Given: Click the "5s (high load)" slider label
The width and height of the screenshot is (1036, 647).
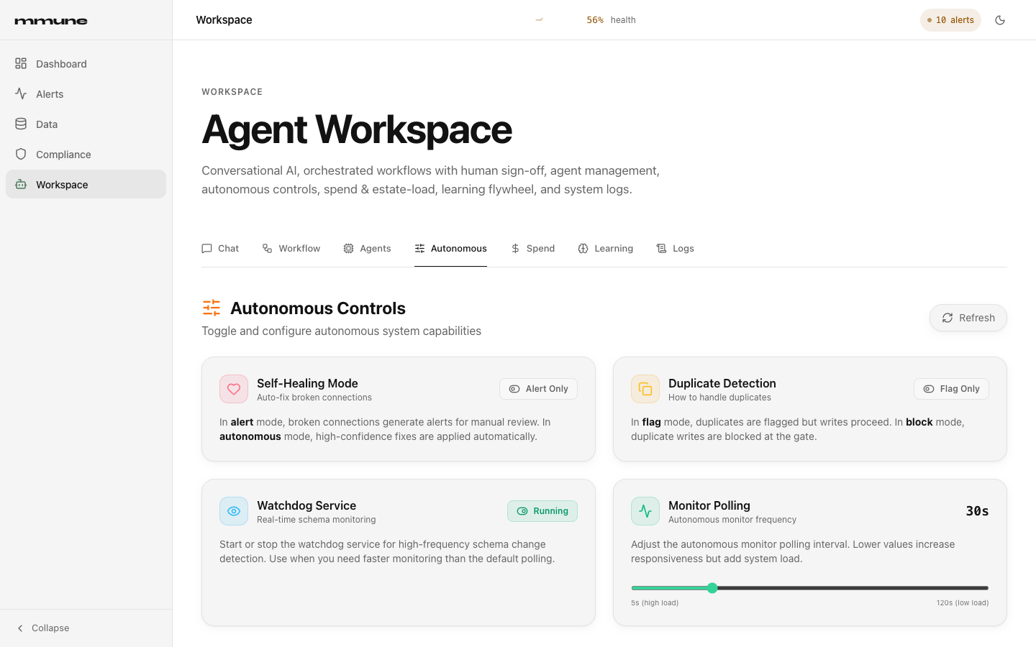Looking at the screenshot, I should click(x=655, y=603).
